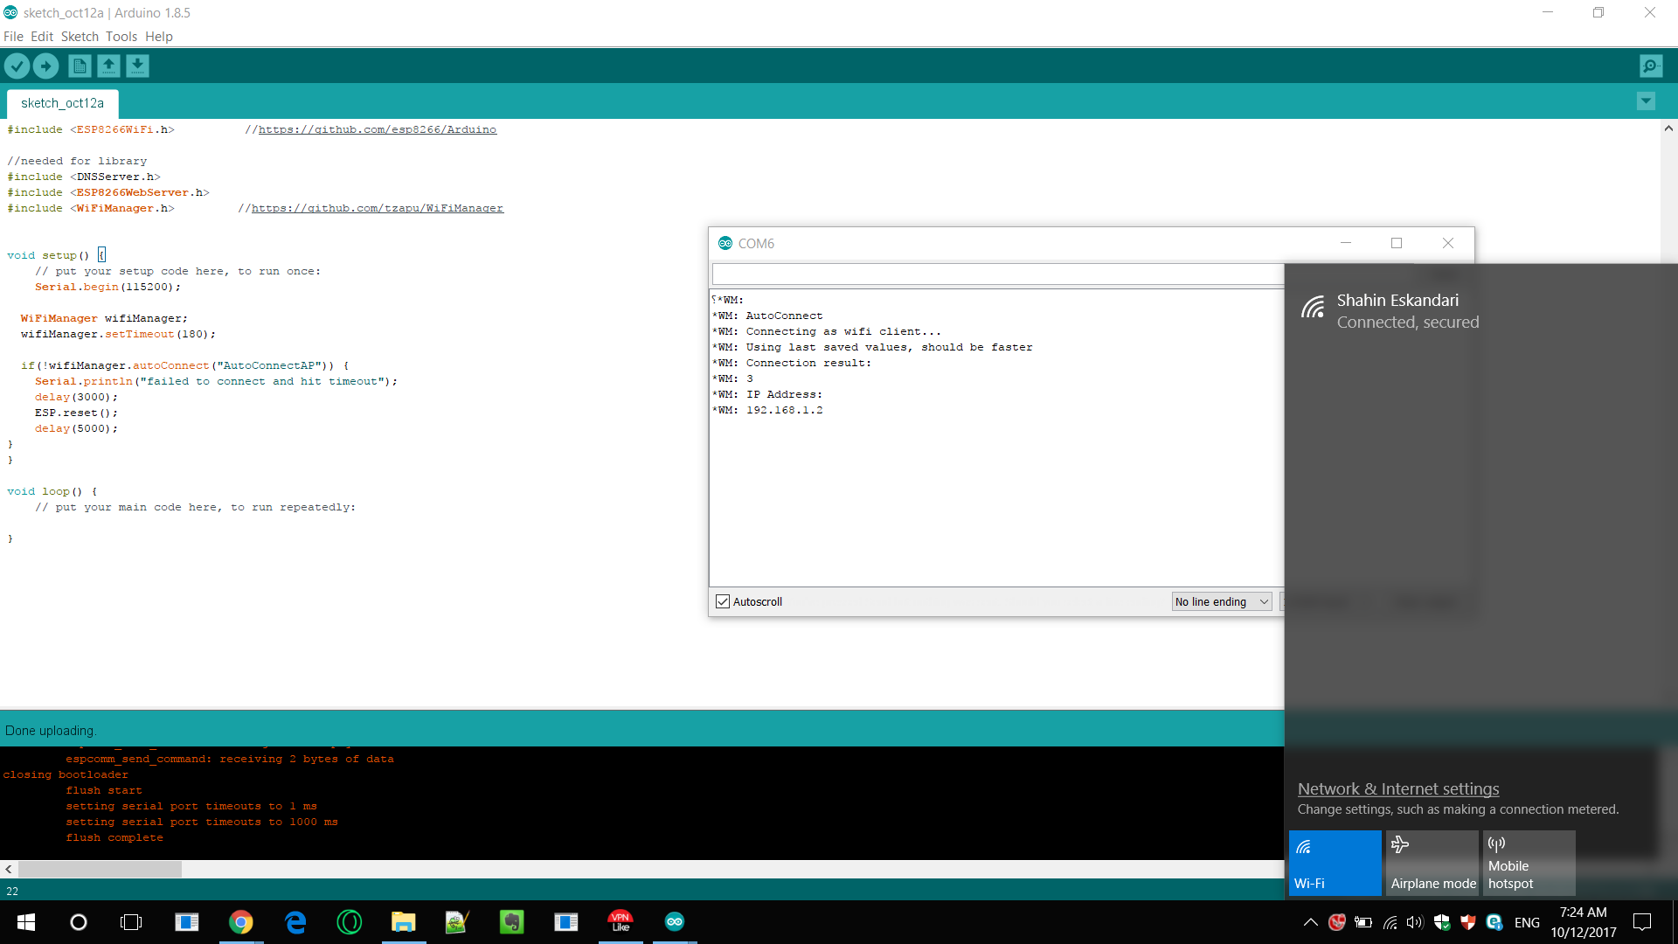Toggle the Autoscroll checkbox
Viewport: 1678px width, 944px height.
pyautogui.click(x=723, y=601)
